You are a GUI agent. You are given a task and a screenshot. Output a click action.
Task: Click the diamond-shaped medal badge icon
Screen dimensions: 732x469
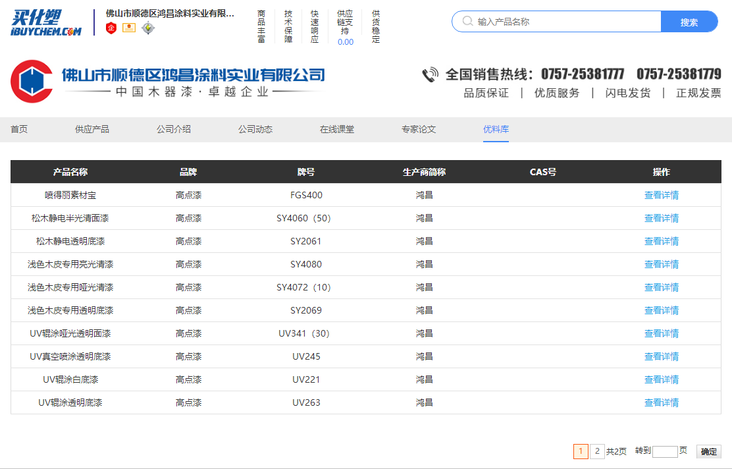(148, 28)
